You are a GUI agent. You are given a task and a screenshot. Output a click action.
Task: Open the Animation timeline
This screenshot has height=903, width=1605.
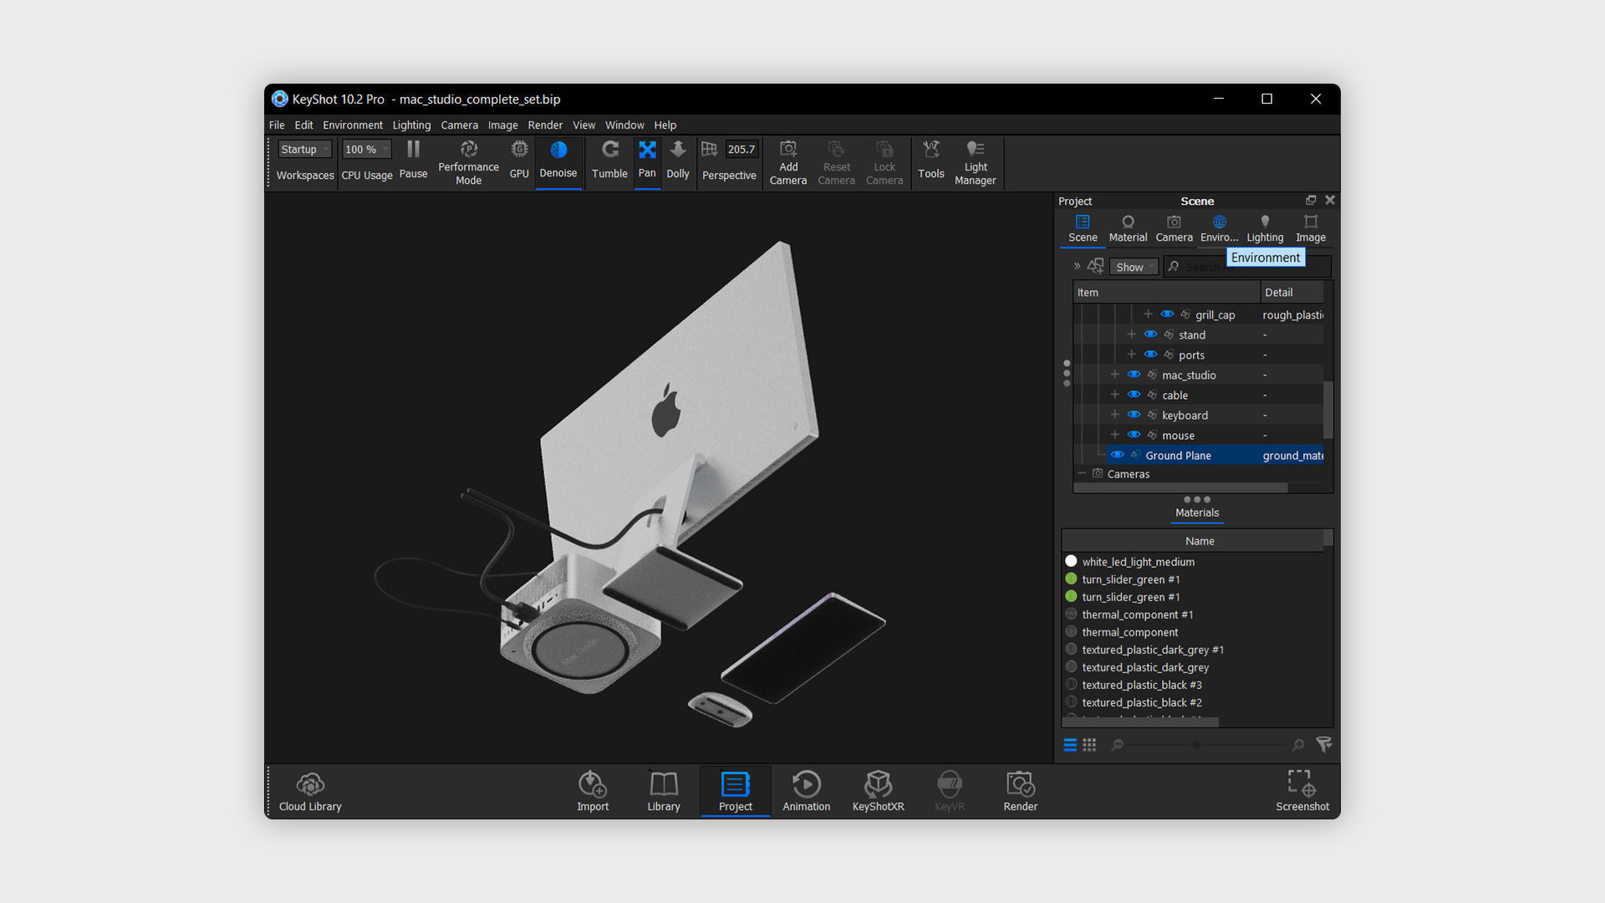point(807,791)
